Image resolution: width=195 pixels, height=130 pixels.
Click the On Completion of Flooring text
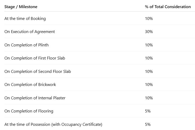click(29, 111)
